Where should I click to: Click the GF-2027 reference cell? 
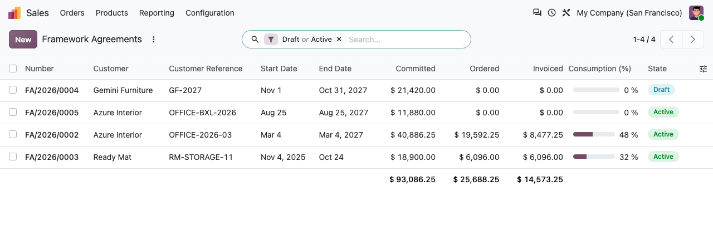[185, 90]
